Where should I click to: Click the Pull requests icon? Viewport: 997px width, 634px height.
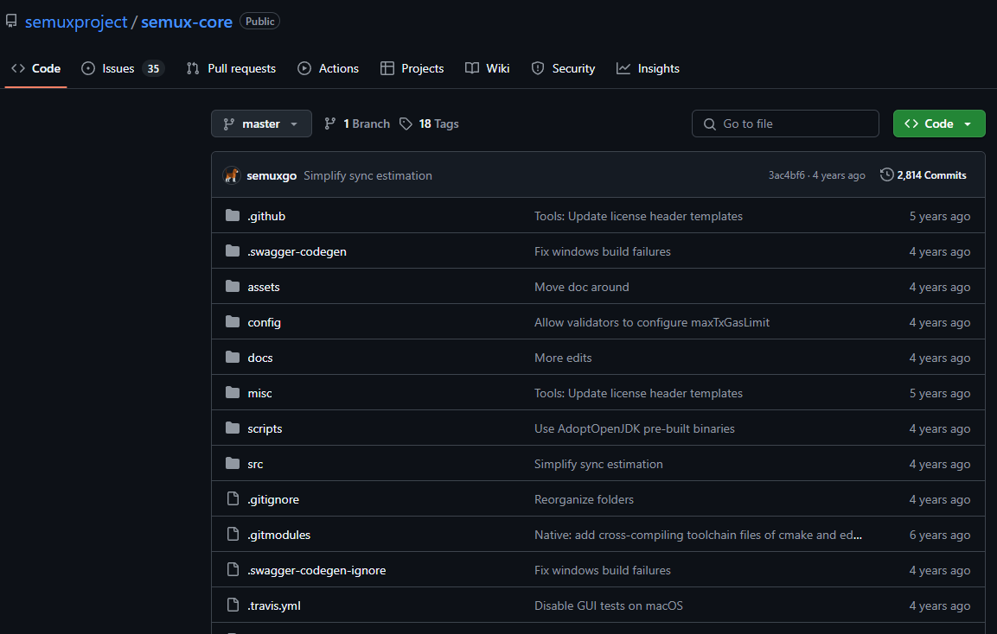point(193,68)
